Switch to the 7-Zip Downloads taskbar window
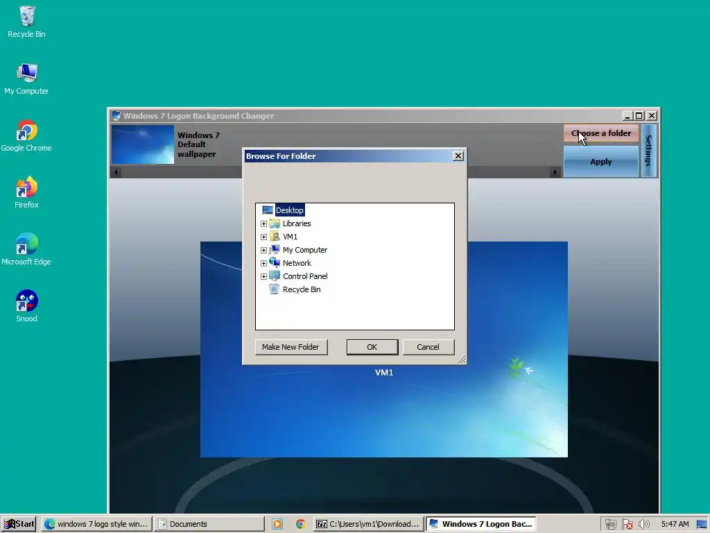 coord(369,524)
